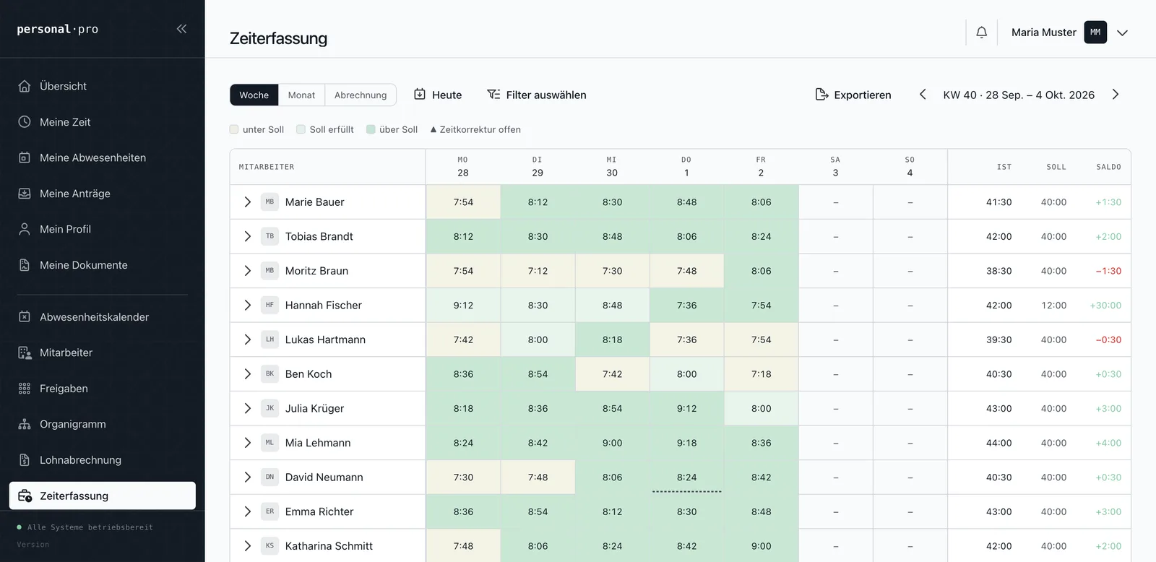Open the Maria Muster user menu chevron
This screenshot has width=1156, height=562.
pos(1122,33)
